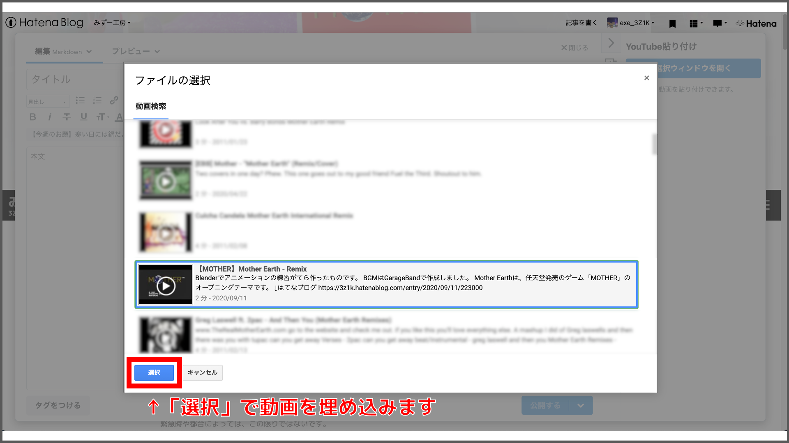
Task: Click the blue 選択 button
Action: pyautogui.click(x=154, y=372)
